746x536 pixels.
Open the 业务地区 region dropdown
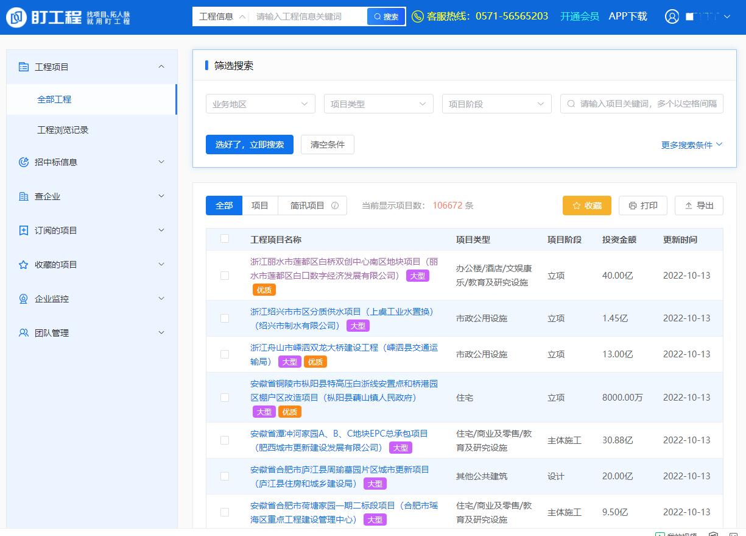260,104
